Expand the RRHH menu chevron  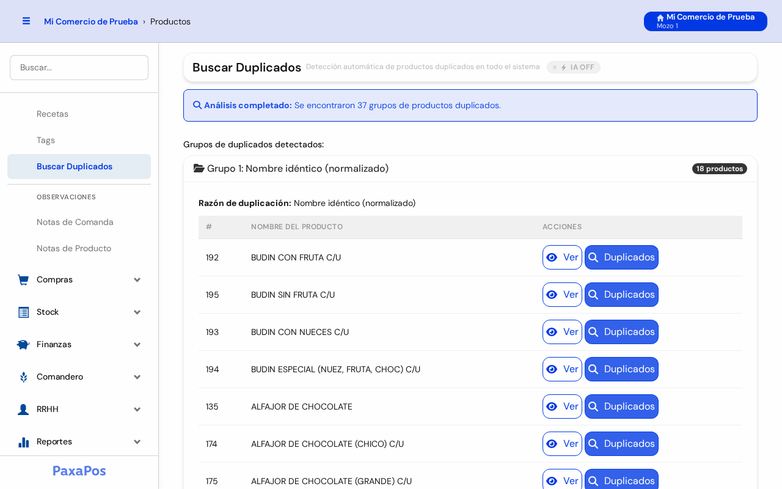[x=137, y=410]
